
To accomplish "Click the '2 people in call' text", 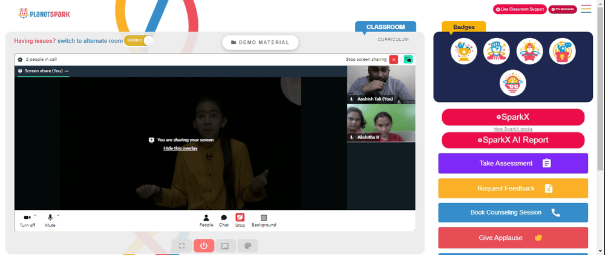I will tap(41, 60).
